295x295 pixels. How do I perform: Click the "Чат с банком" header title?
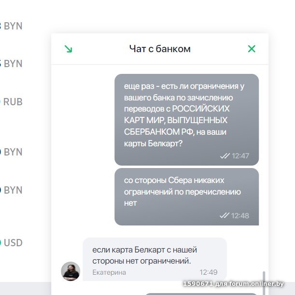pos(160,49)
